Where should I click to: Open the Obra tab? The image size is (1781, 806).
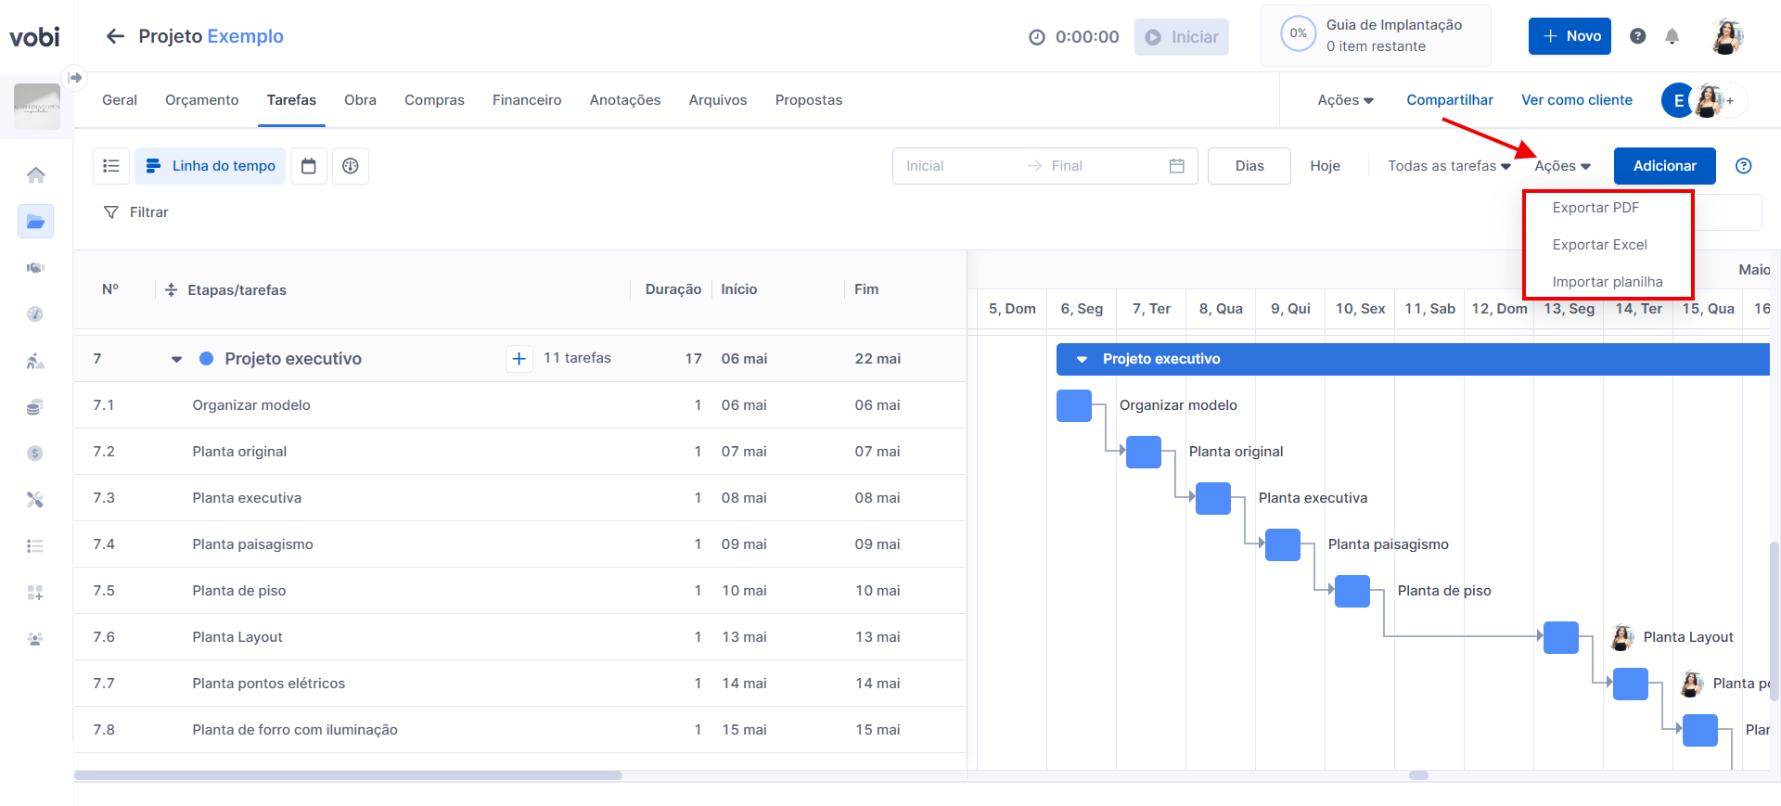360,100
